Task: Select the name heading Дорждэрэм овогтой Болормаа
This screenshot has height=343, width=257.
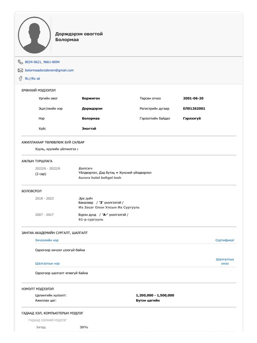Action: coord(79,37)
